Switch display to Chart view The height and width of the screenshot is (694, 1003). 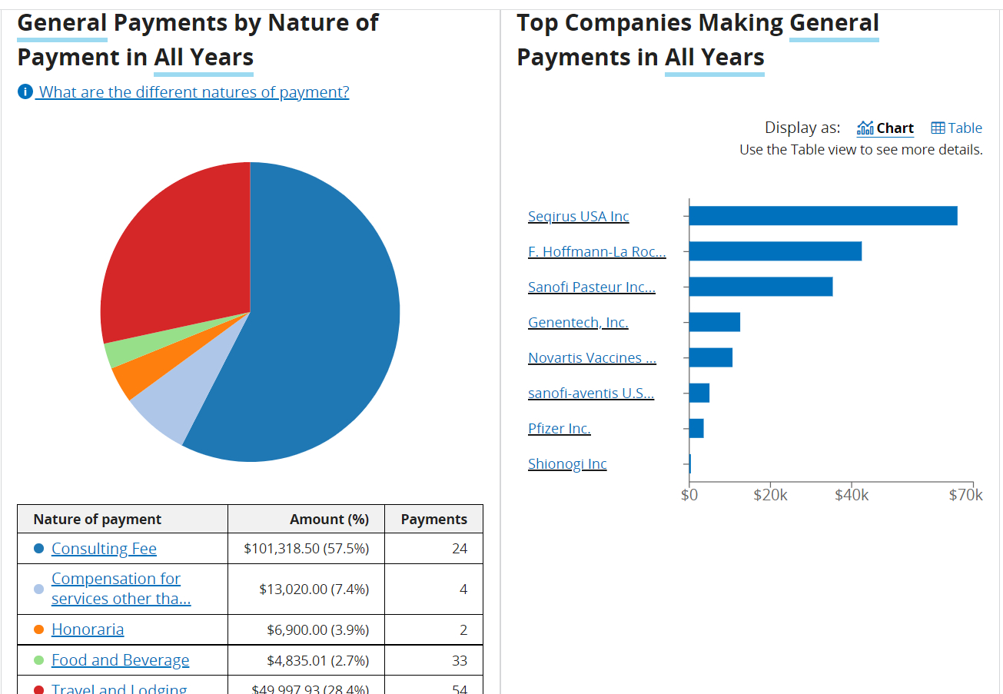(x=885, y=128)
